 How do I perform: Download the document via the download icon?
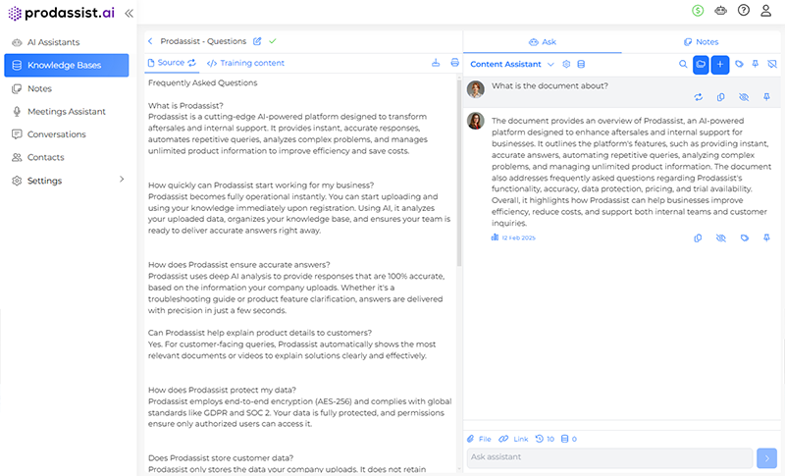tap(436, 63)
